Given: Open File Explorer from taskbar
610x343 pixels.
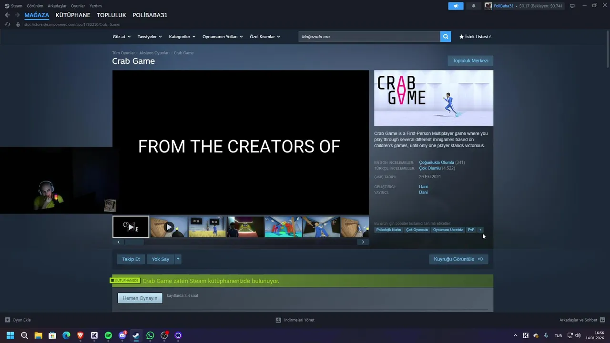Looking at the screenshot, I should [x=38, y=335].
